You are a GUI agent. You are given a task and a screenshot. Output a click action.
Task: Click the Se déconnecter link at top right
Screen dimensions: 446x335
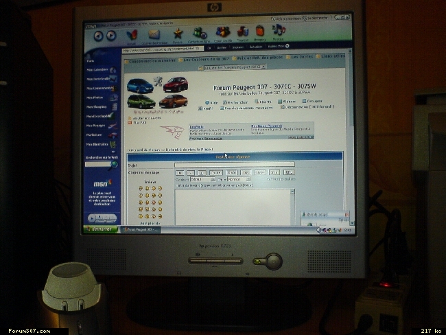pyautogui.click(x=316, y=18)
